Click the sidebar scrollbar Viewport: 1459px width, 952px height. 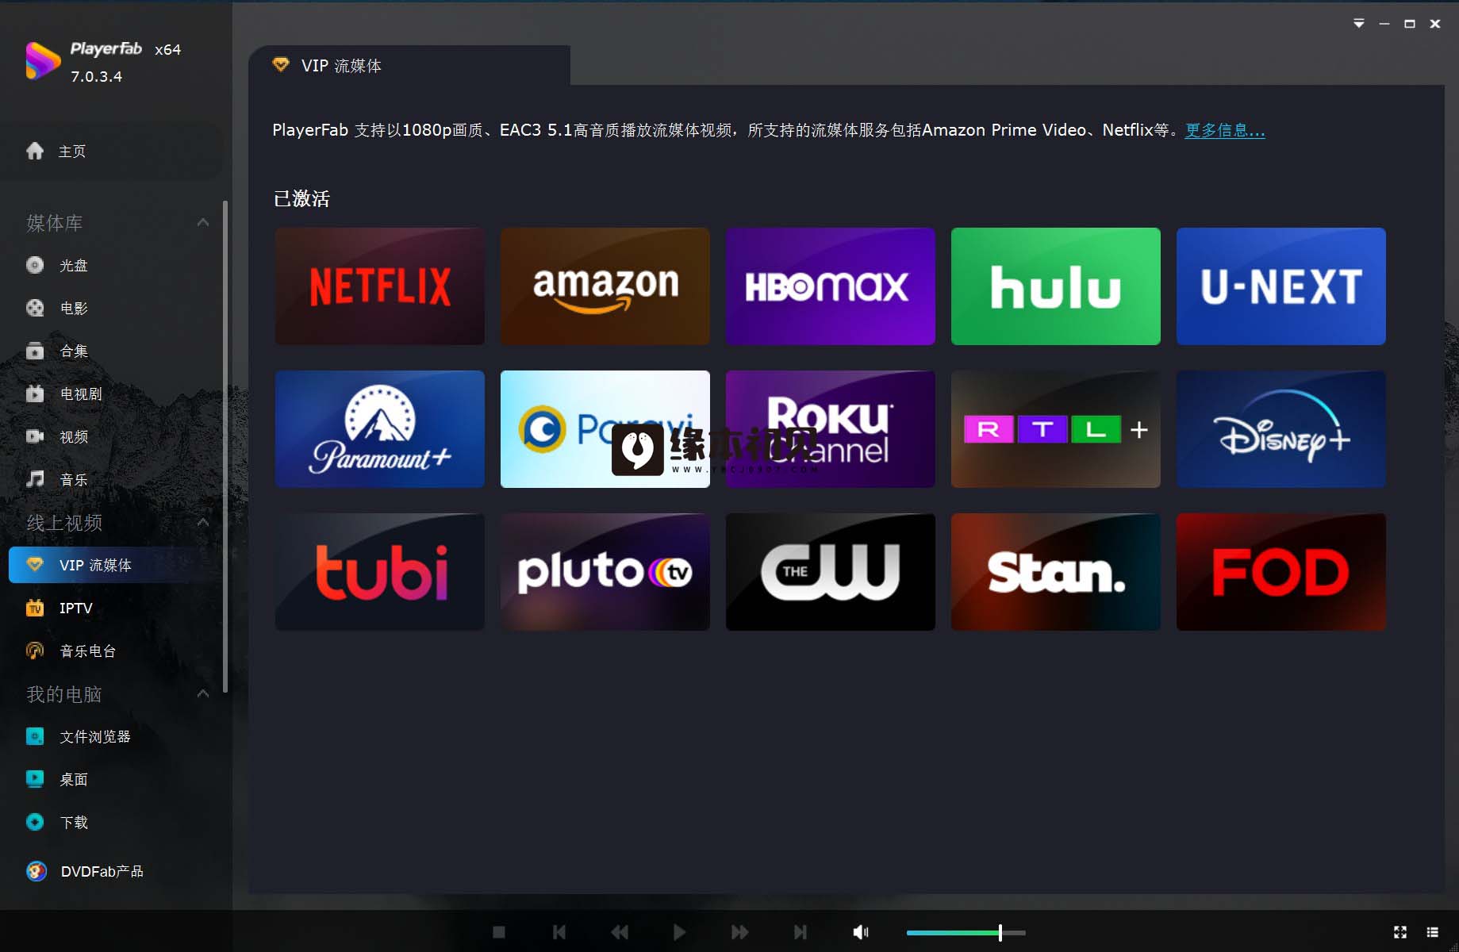click(x=225, y=446)
